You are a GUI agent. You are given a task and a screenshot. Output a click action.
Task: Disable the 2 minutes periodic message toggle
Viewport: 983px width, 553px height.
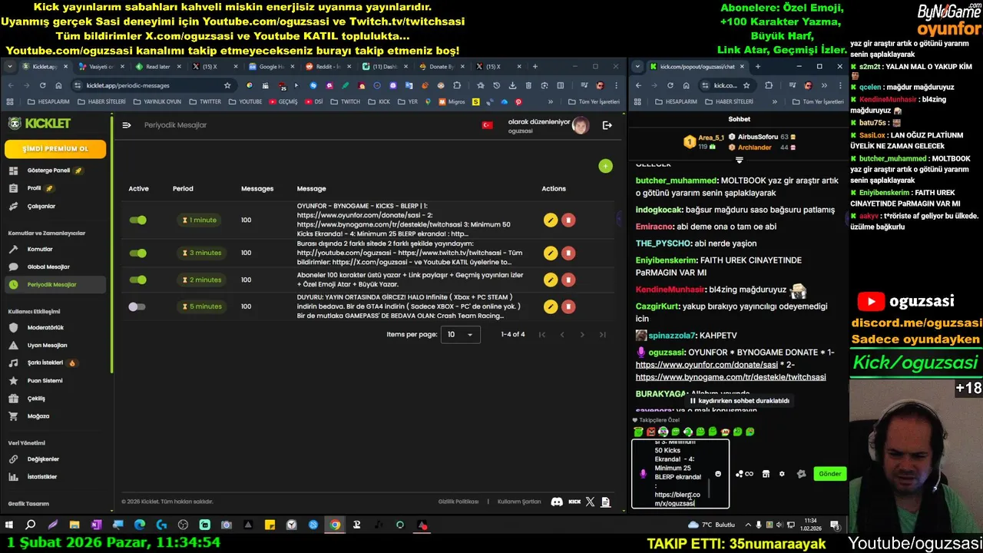coord(137,280)
